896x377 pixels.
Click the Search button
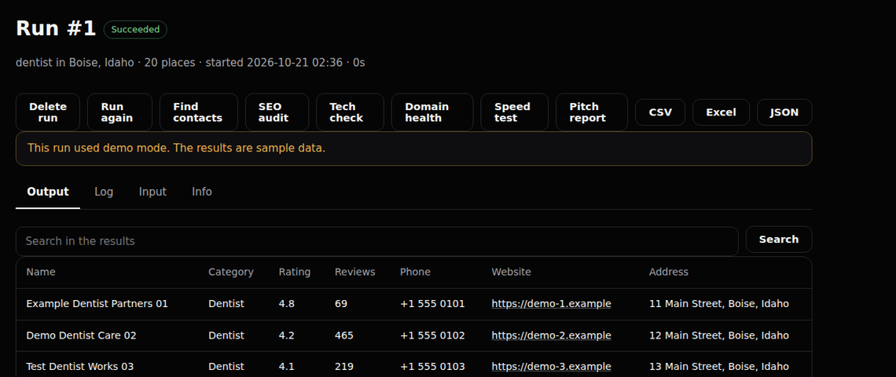(779, 240)
